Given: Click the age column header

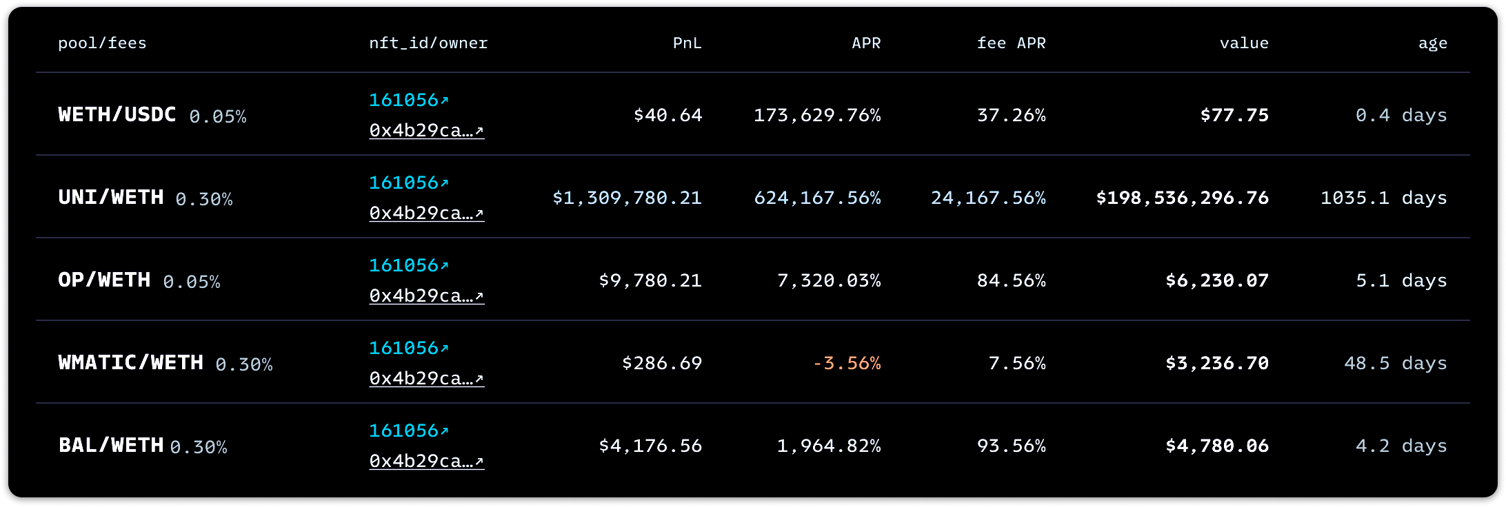Looking at the screenshot, I should pyautogui.click(x=1432, y=43).
